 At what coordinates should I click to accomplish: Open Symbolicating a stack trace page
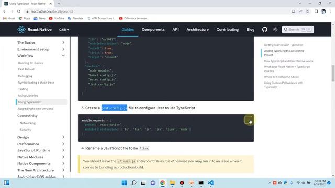click(36, 83)
